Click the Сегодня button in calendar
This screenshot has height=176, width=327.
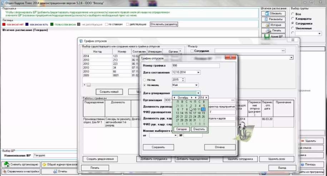click(182, 129)
